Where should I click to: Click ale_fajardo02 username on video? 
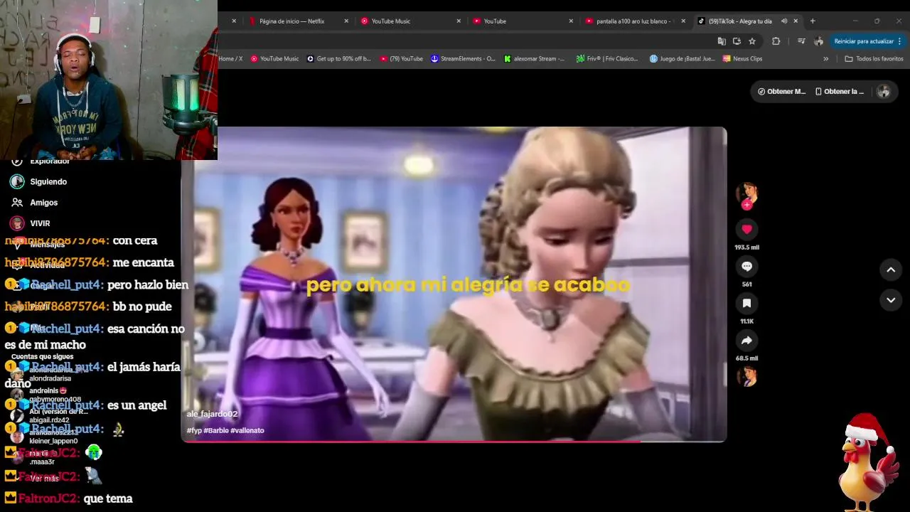[212, 414]
